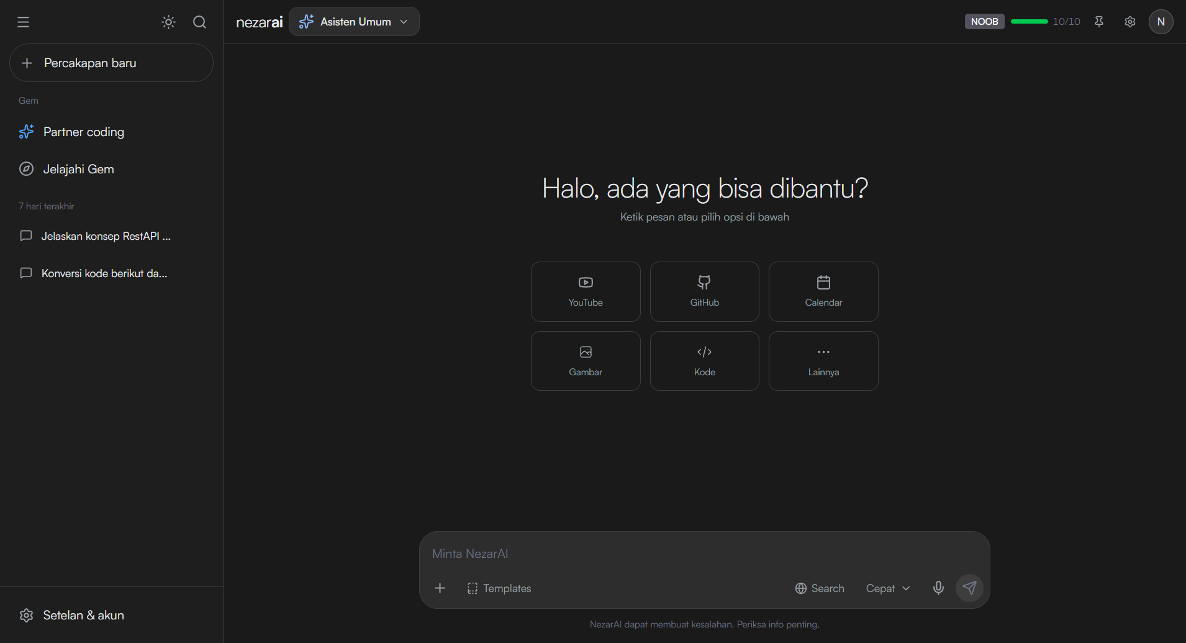Open Jelajahi Gem from the sidebar
This screenshot has height=643, width=1186.
point(78,169)
